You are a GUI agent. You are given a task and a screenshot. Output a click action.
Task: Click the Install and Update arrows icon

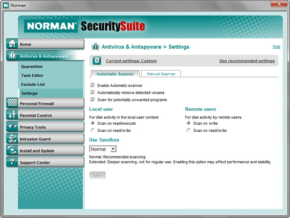click(x=12, y=150)
